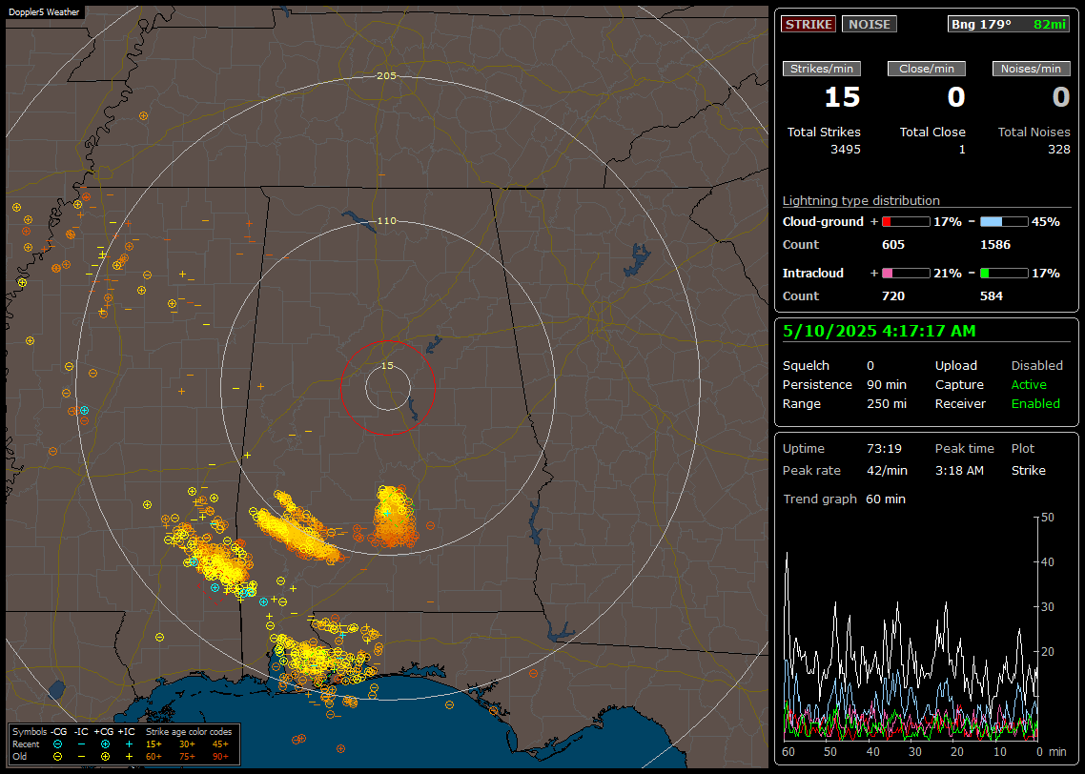1085x774 pixels.
Task: Click the minus sign beside the blue Cloud-ground bar
Action: coord(972,222)
